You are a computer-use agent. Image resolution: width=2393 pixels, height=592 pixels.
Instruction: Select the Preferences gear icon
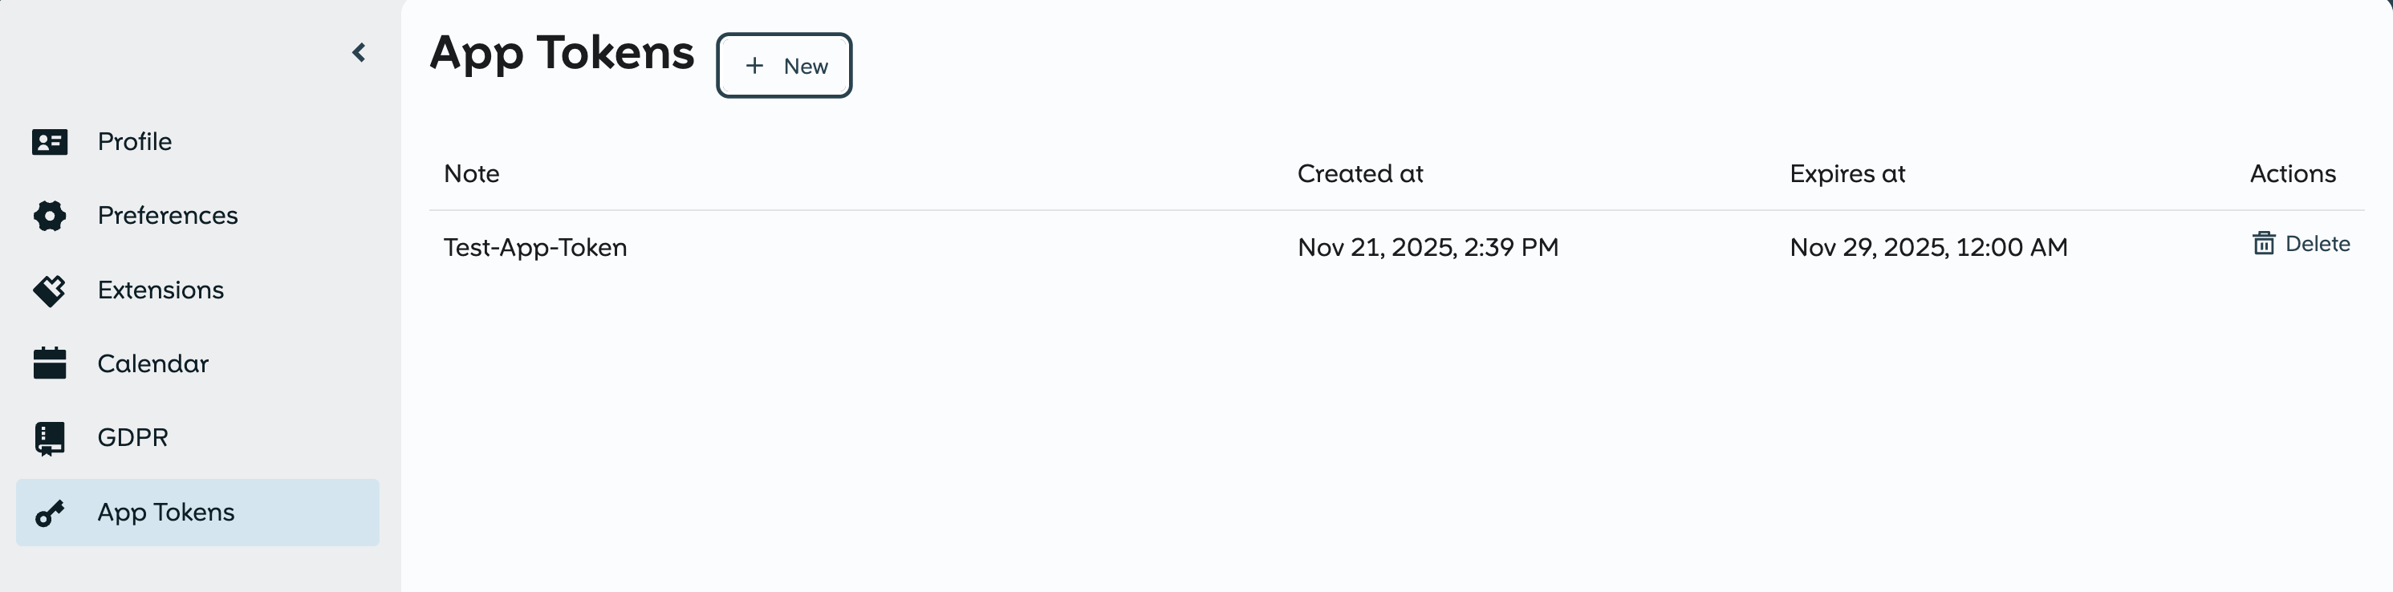[x=49, y=215]
